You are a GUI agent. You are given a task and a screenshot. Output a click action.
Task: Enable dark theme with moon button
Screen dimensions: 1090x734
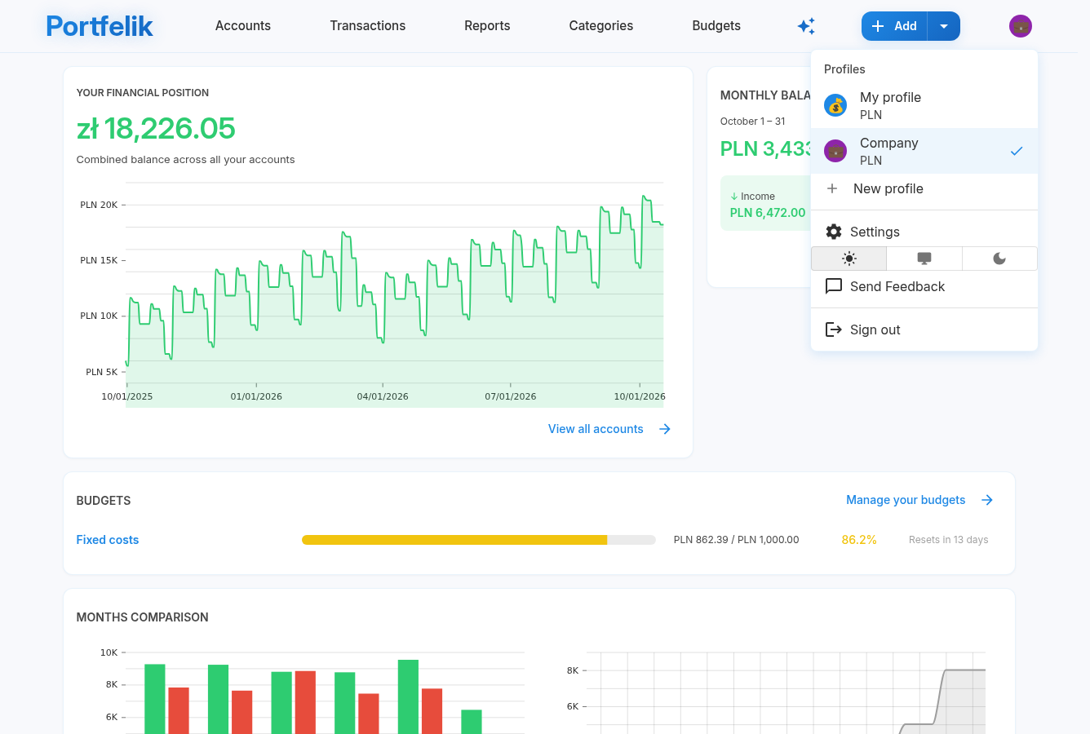[x=999, y=259]
